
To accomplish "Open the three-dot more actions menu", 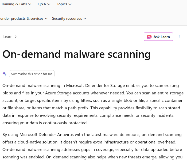I will (180, 37).
